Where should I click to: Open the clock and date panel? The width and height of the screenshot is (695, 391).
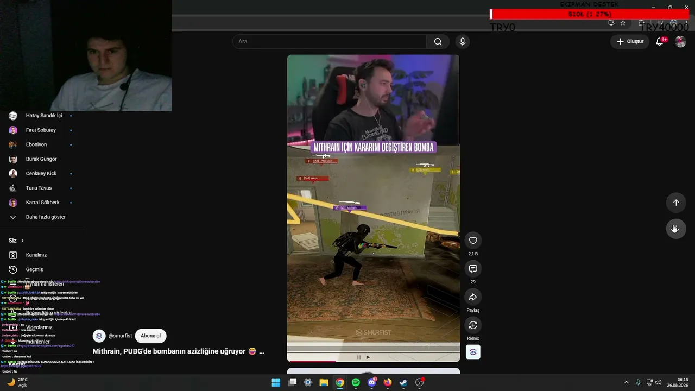(x=678, y=382)
